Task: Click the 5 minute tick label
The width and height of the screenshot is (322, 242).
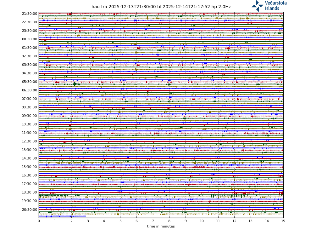Action: [x=120, y=221]
